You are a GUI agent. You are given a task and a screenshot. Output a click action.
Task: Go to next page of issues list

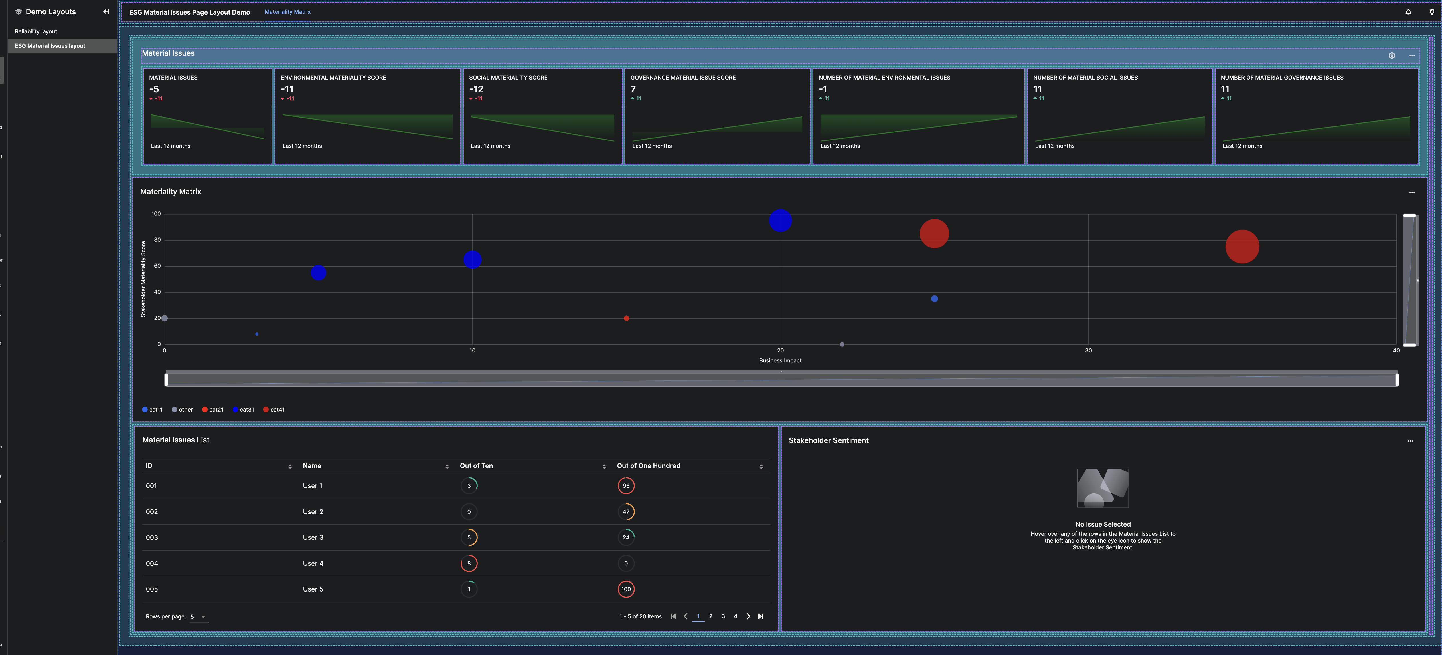click(748, 616)
